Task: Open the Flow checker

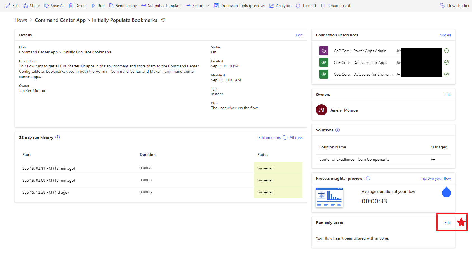Action: pyautogui.click(x=454, y=6)
